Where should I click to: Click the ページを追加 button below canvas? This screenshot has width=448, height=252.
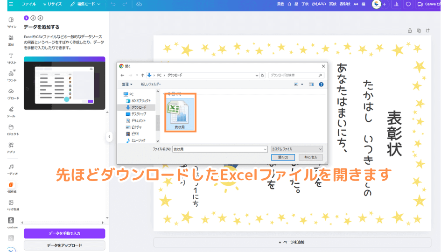pyautogui.click(x=292, y=242)
